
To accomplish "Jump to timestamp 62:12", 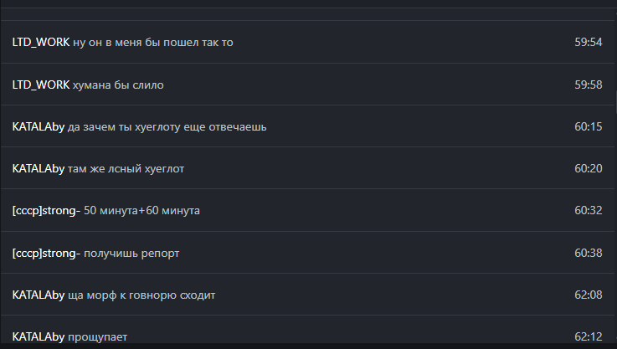I will (x=588, y=336).
